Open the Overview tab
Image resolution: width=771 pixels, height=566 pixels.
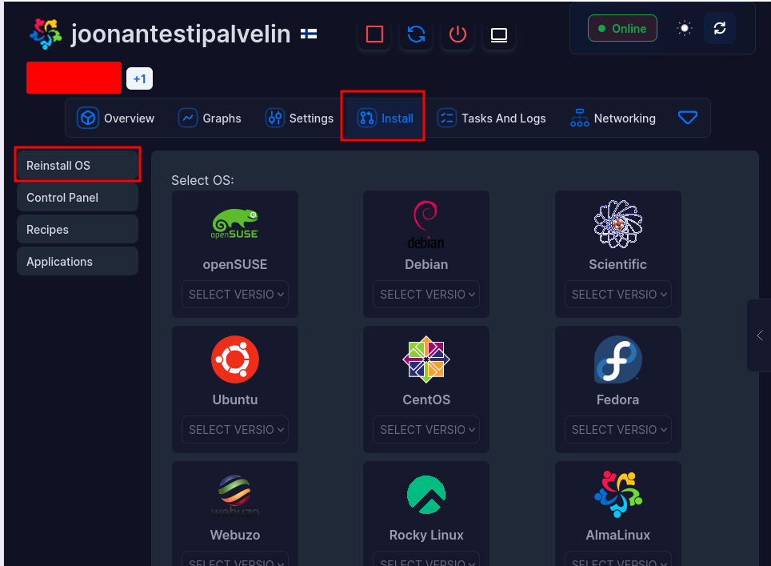point(115,118)
